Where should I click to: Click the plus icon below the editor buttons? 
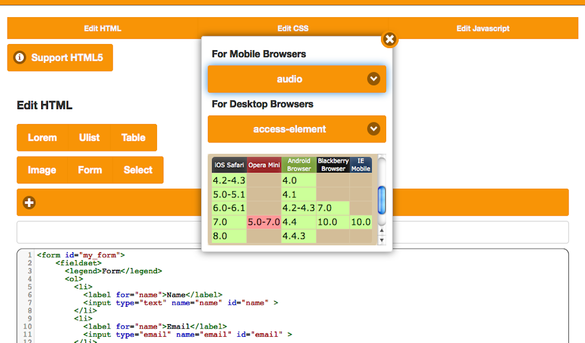[29, 202]
